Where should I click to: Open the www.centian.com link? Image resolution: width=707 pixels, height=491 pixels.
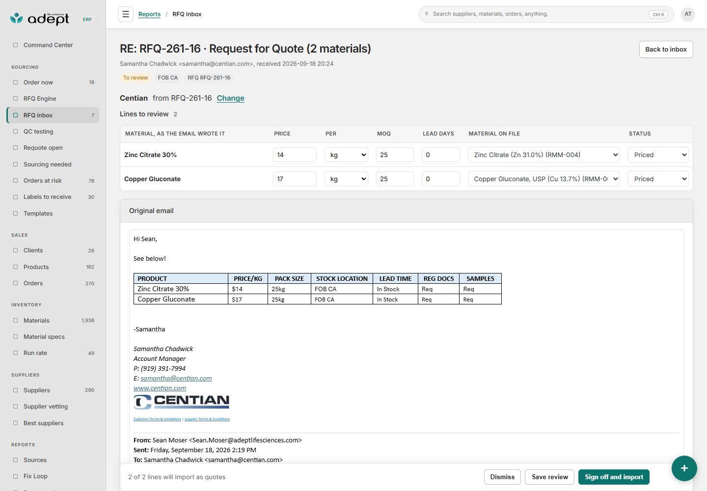coord(160,388)
